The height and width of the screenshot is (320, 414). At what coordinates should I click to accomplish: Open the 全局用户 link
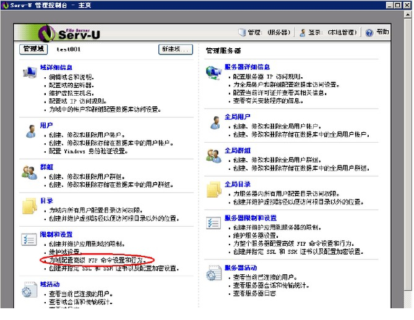click(238, 117)
